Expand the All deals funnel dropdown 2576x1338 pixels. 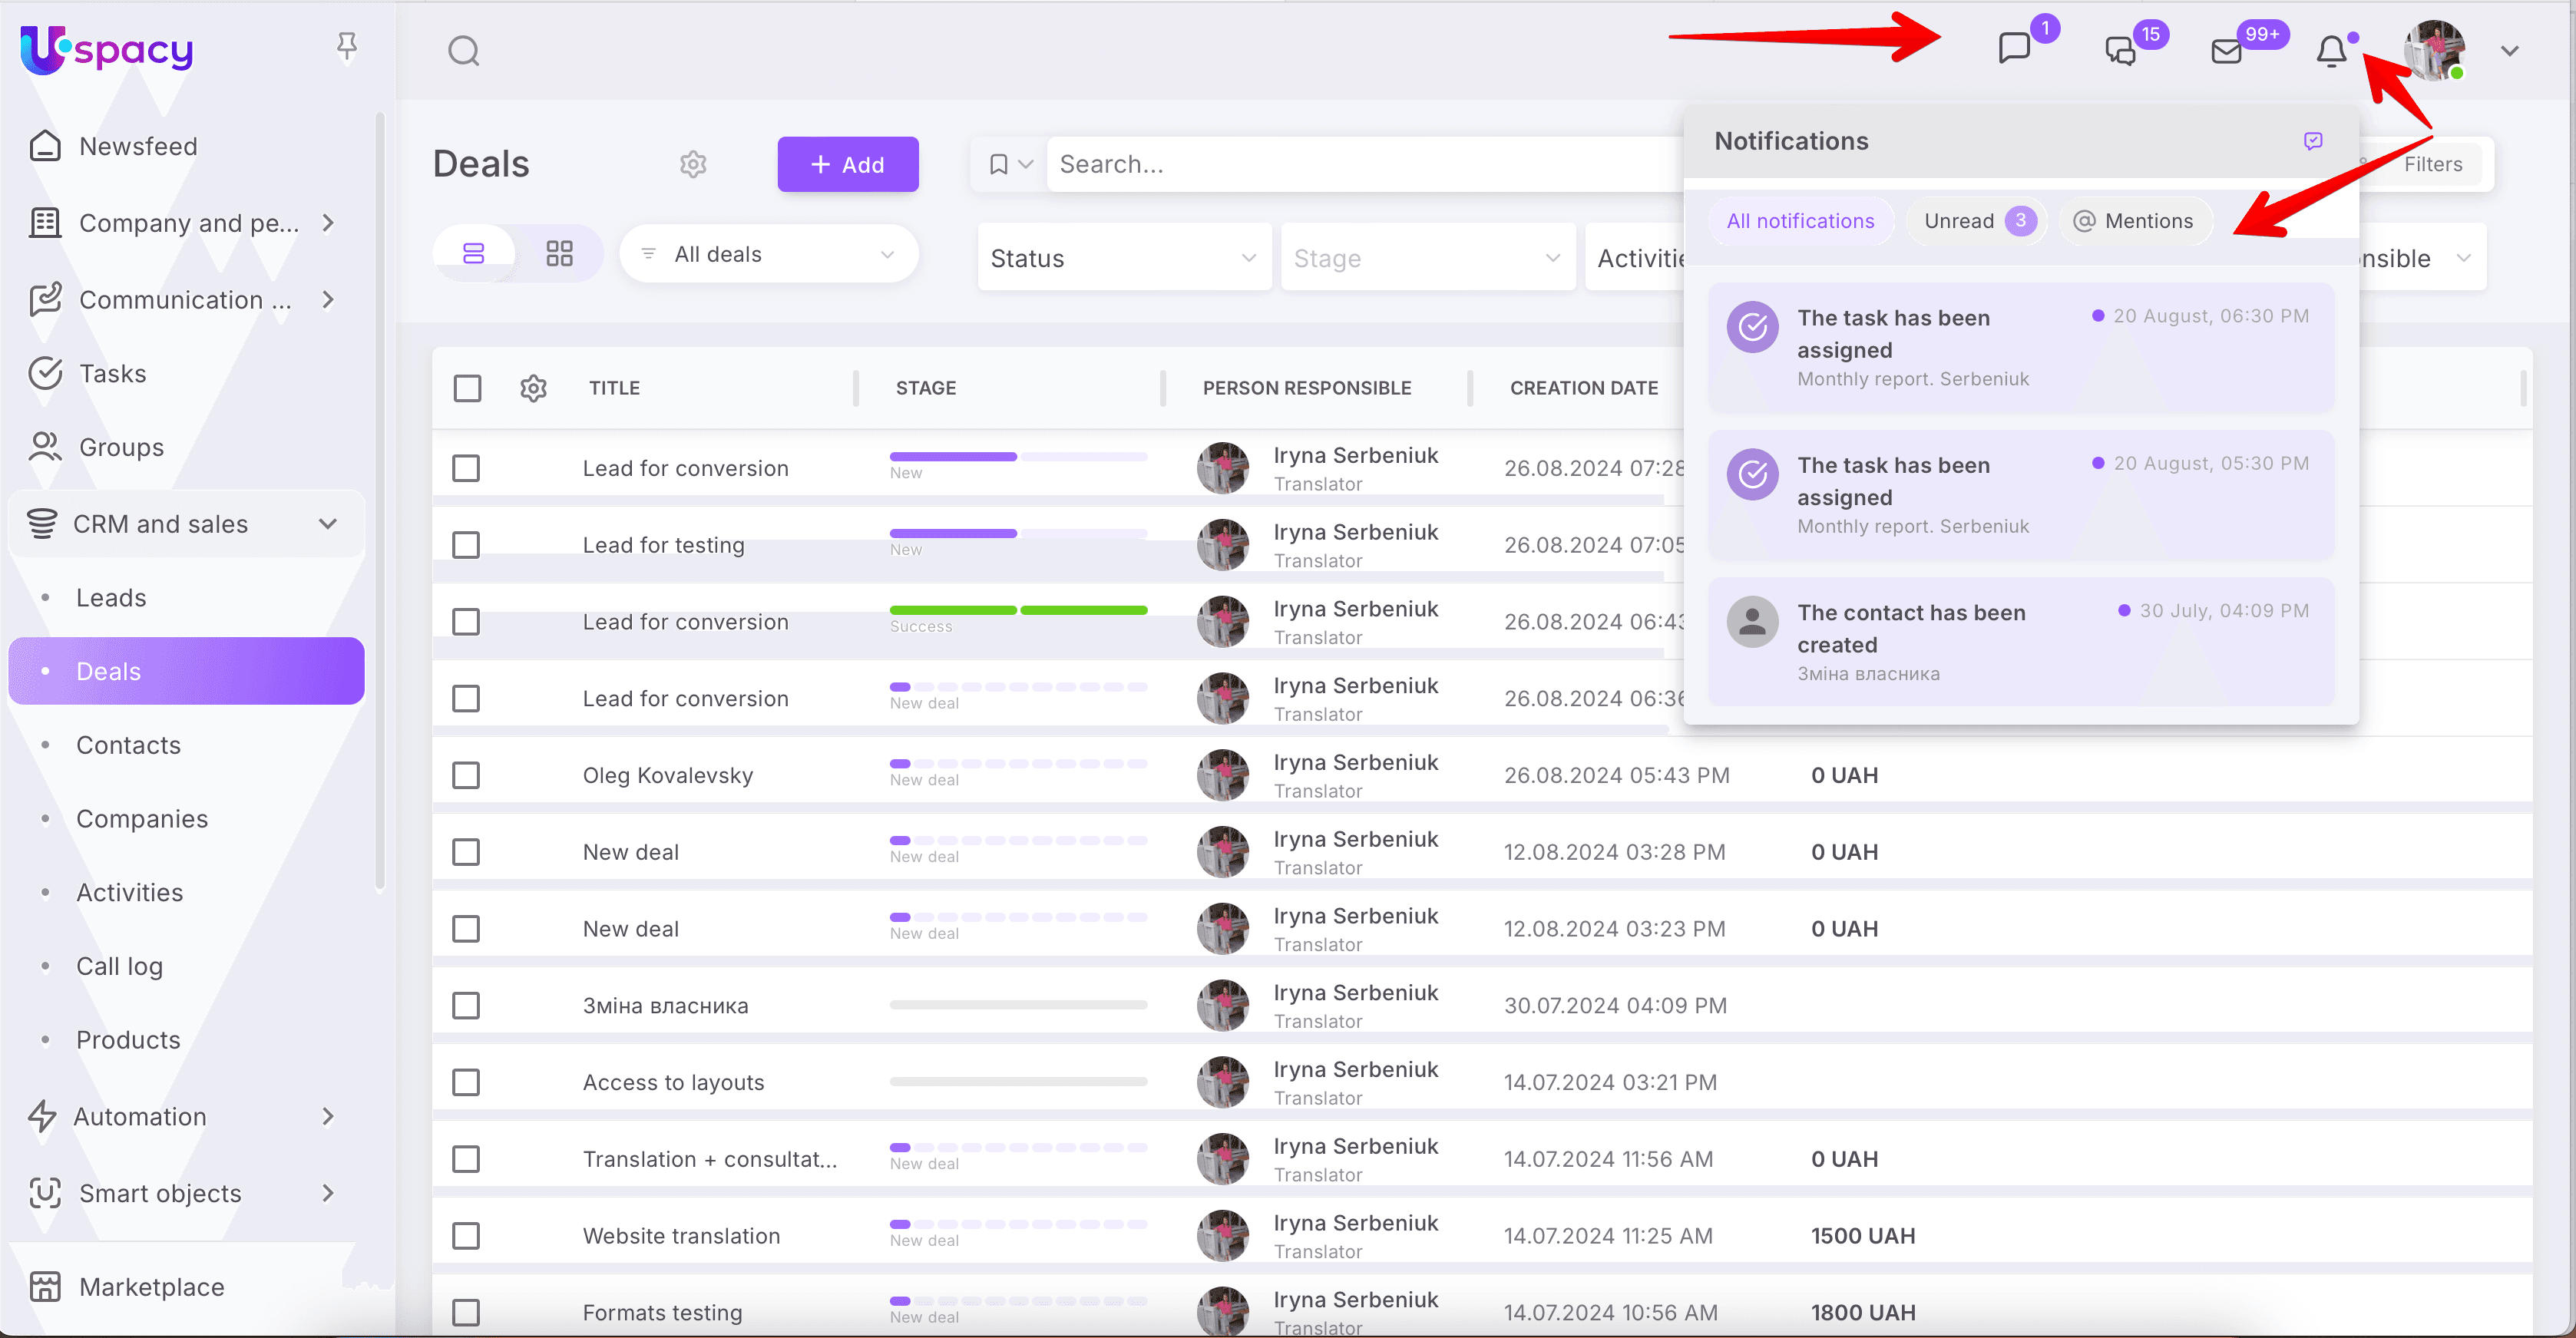point(768,254)
